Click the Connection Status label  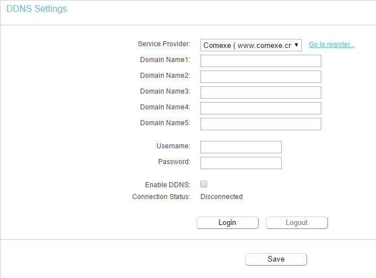161,197
